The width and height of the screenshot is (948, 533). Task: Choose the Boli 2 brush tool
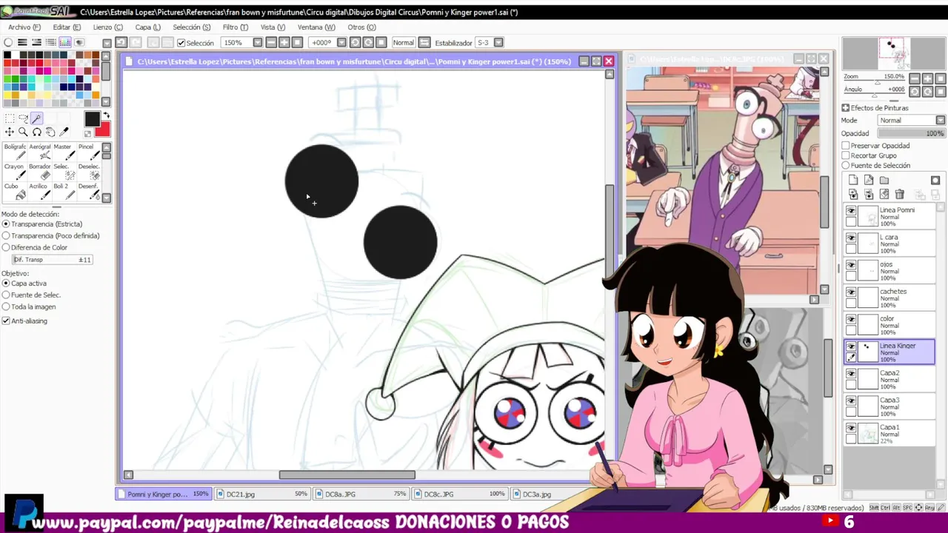click(64, 191)
